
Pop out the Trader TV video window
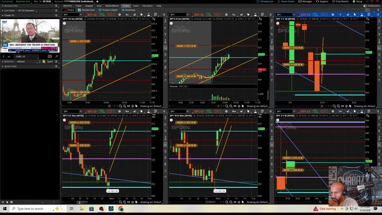point(56,56)
